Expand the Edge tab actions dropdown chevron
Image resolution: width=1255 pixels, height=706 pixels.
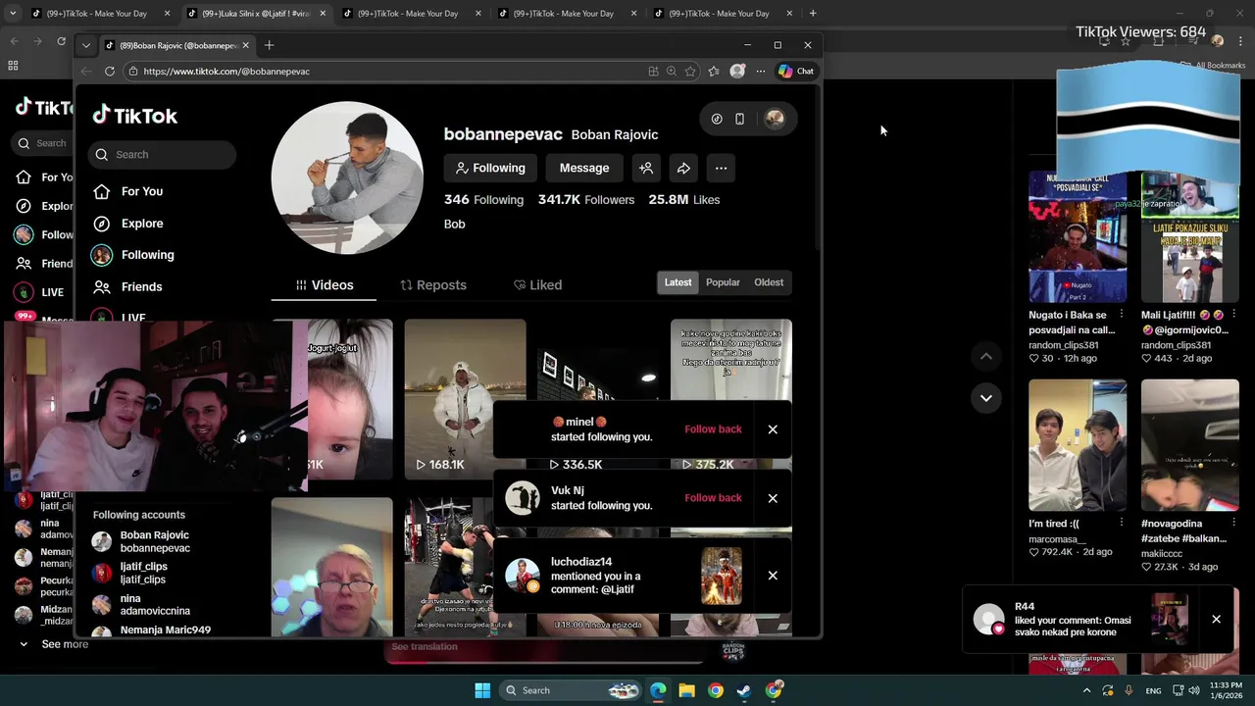[x=86, y=45]
